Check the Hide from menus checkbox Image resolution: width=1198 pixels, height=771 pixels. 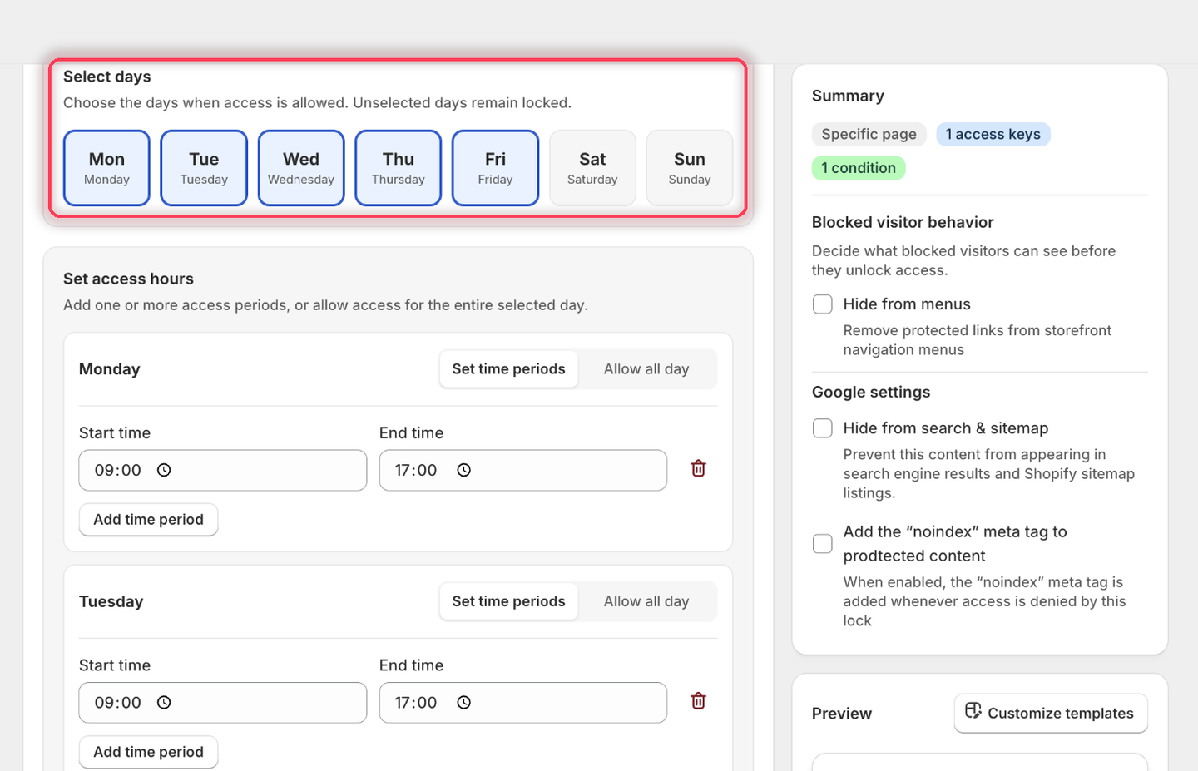(x=823, y=304)
